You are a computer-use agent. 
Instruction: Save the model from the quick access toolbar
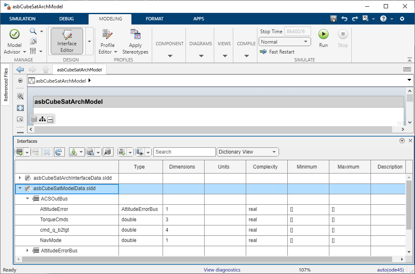tap(333, 19)
